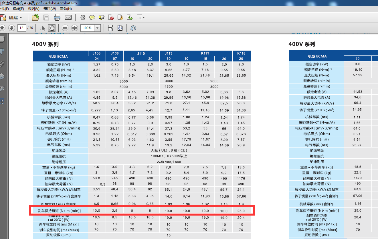Image resolution: width=378 pixels, height=239 pixels.
Task: Click the A 级 (UL), B 级 (CE) insulation text
Action: tap(169, 150)
